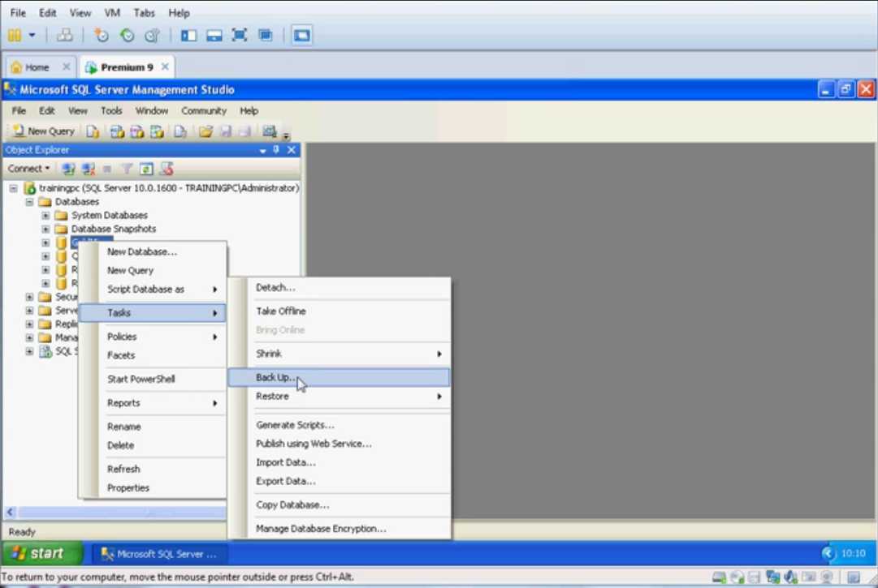Open the VMware VM menu
878x588 pixels.
[x=112, y=12]
